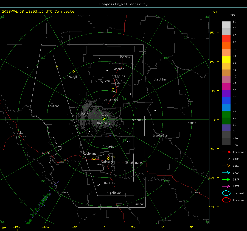Click the Blackfalds city label
This screenshot has width=247, height=231.
click(117, 76)
